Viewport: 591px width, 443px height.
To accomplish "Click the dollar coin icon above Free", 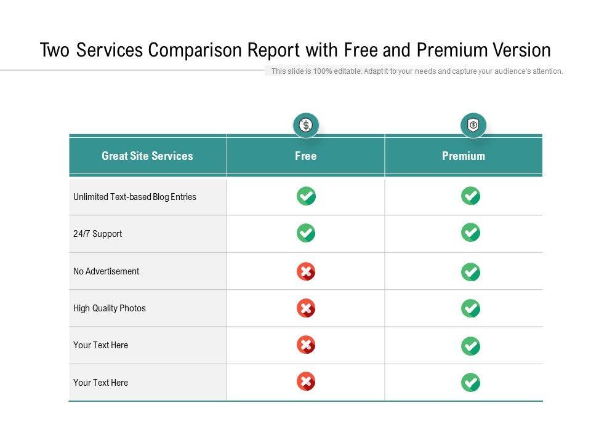I will tap(305, 126).
